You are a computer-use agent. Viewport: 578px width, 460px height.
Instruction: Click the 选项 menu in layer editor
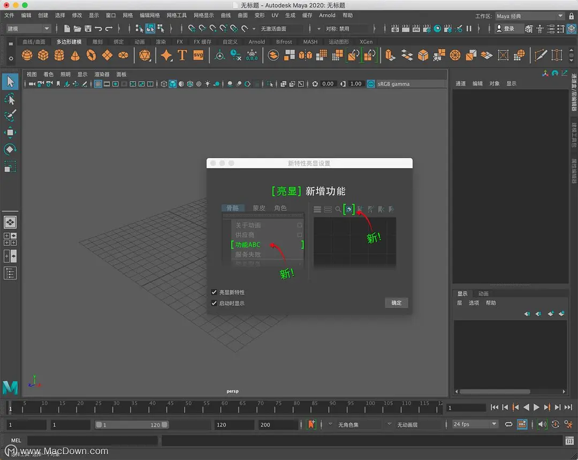474,303
